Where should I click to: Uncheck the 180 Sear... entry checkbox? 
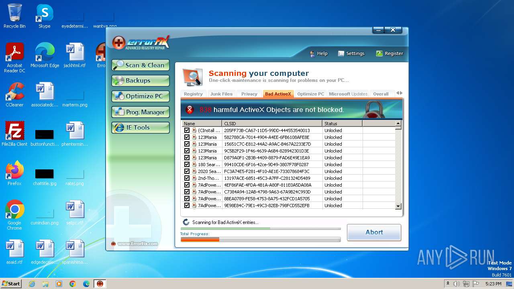click(x=187, y=165)
